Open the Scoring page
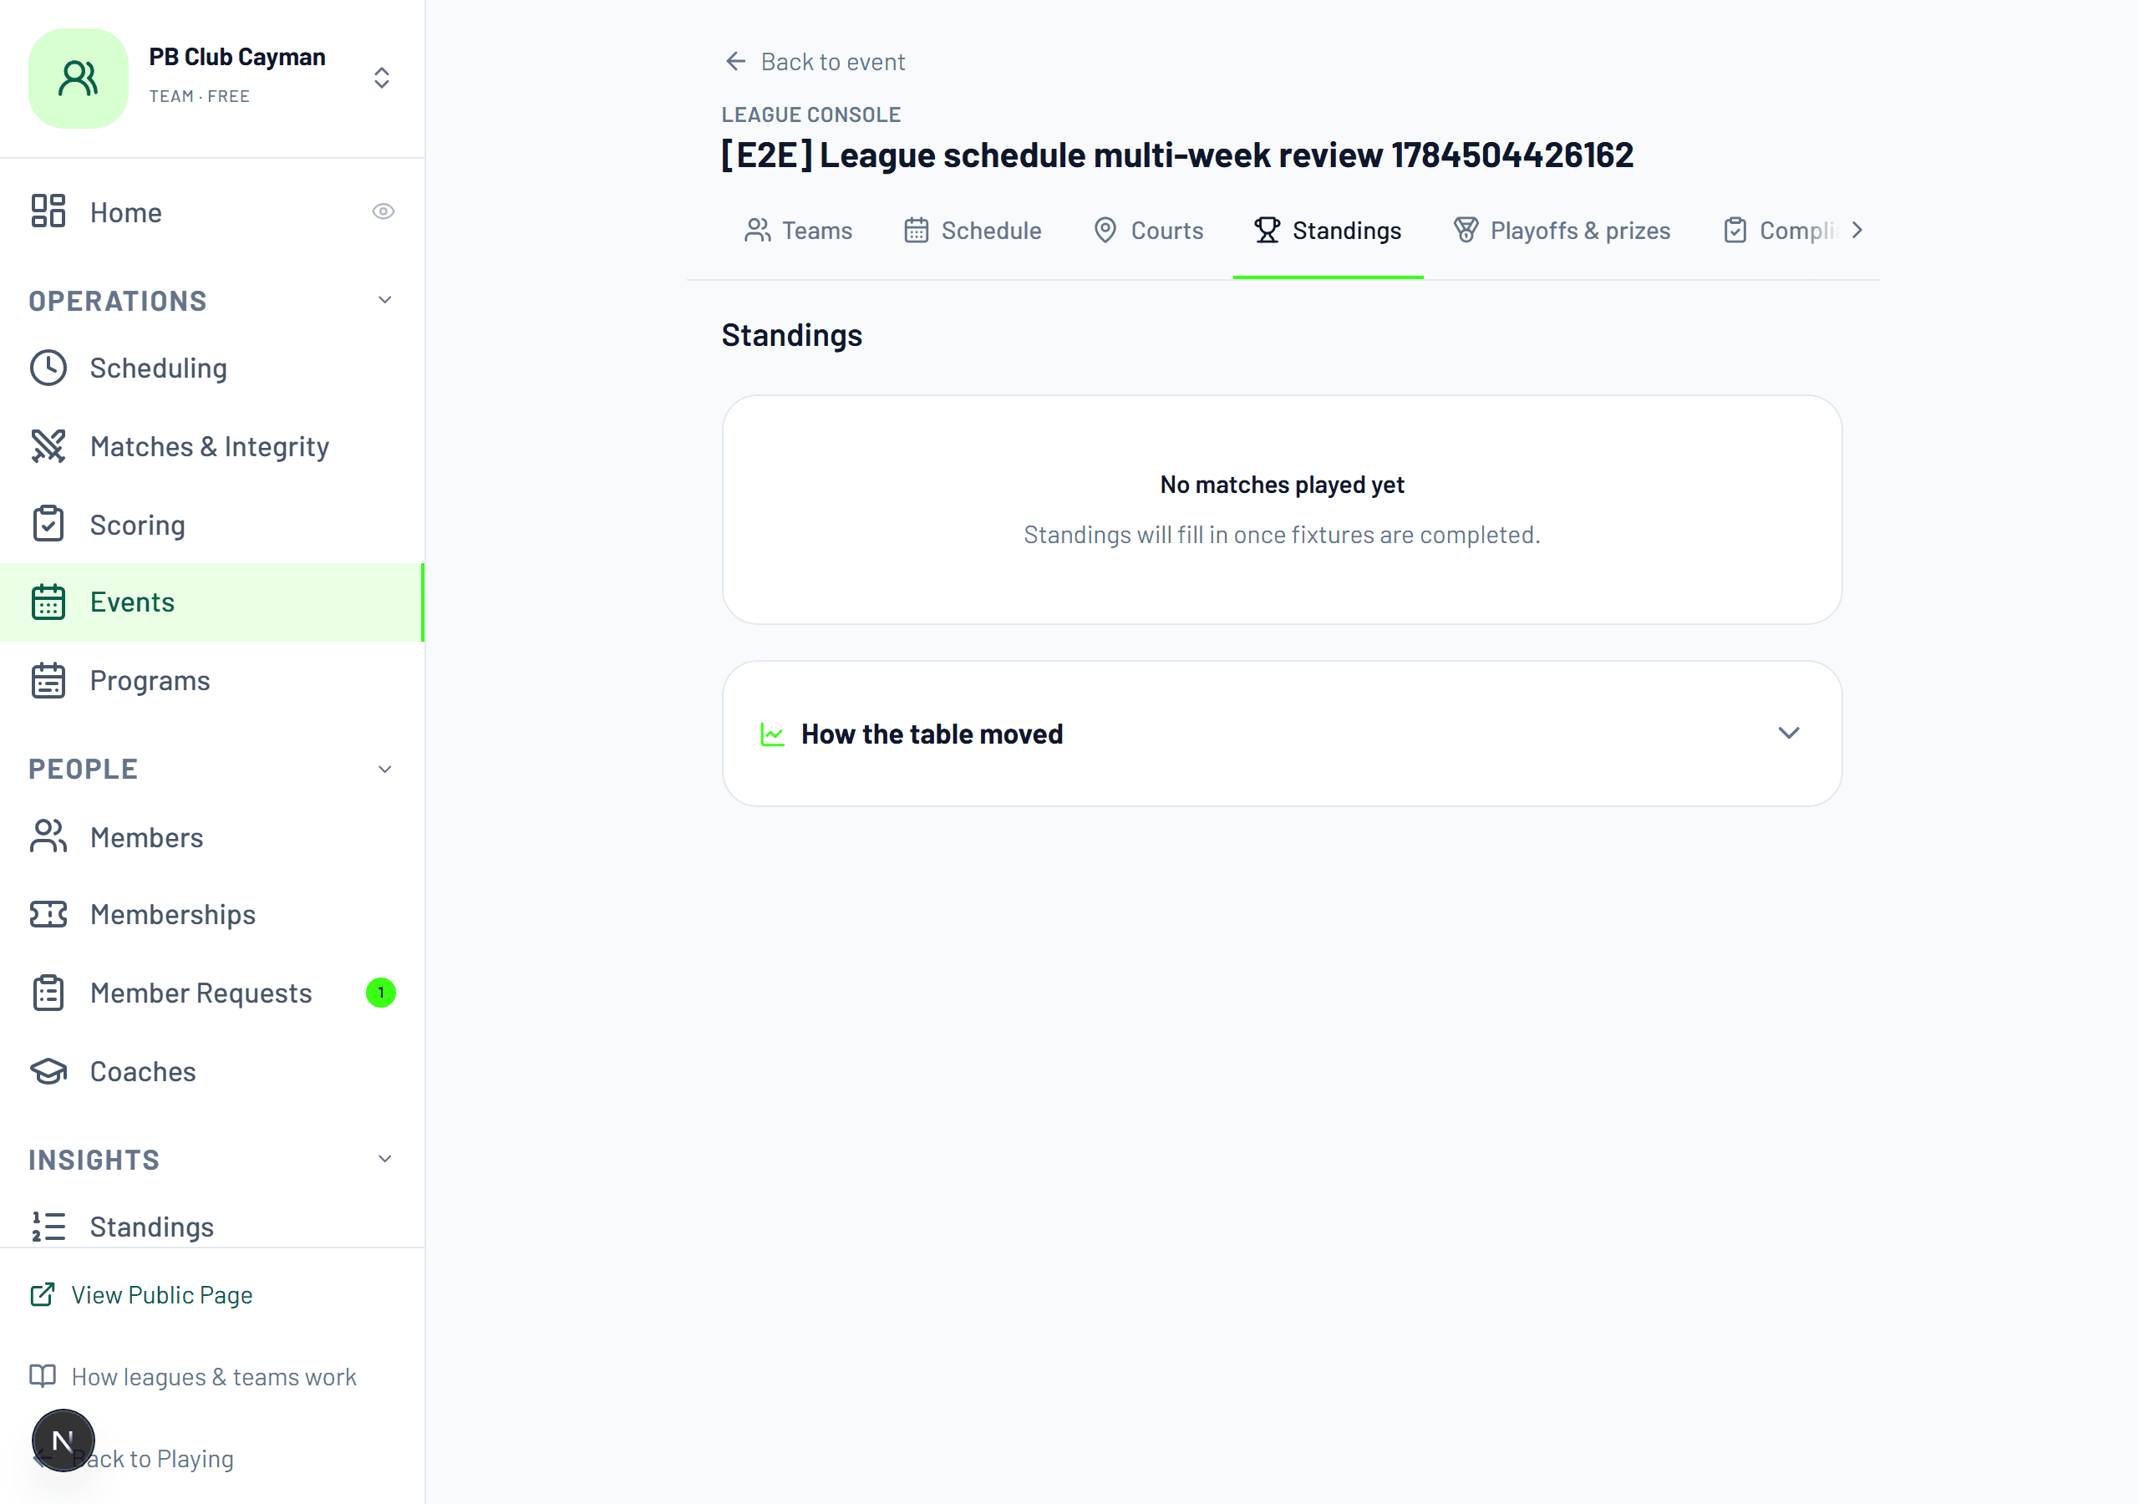Screen dimensions: 2139x1504 [212, 525]
